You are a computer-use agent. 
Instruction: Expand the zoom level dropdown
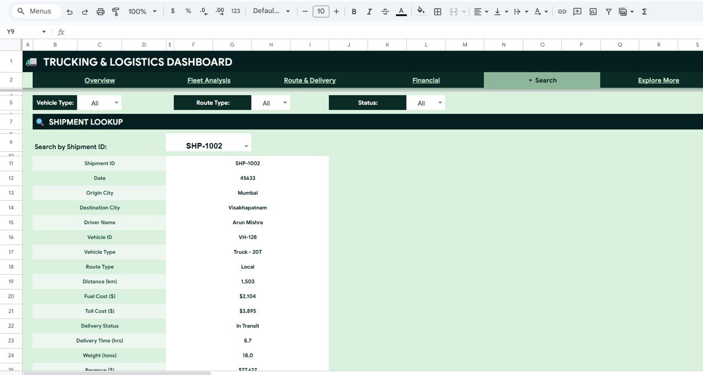click(x=154, y=11)
